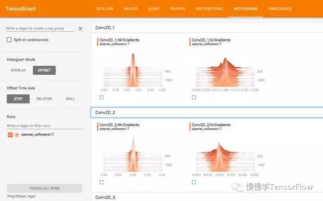The height and width of the screenshot is (201, 323).
Task: Focus the filter runs regex field
Action: 45,126
